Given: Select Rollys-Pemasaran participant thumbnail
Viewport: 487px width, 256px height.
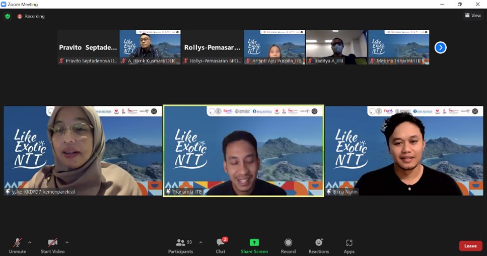Looking at the screenshot, I should [x=212, y=47].
